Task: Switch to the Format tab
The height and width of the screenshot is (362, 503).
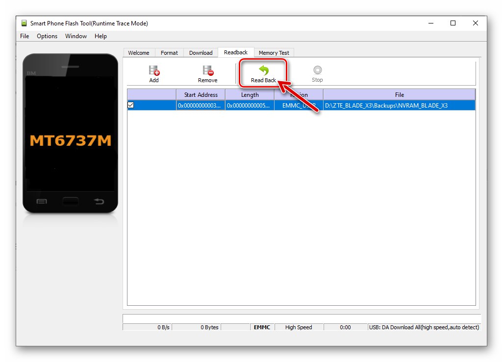Action: 169,53
